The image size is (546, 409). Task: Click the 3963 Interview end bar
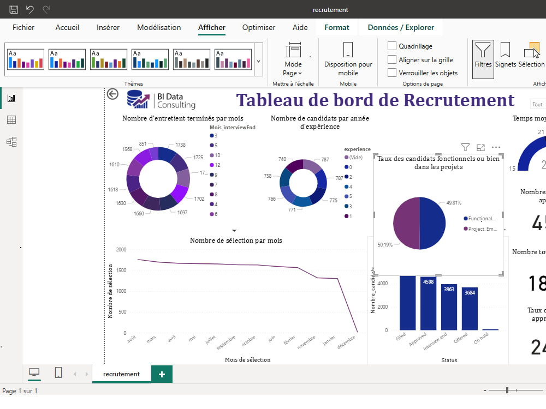(449, 307)
